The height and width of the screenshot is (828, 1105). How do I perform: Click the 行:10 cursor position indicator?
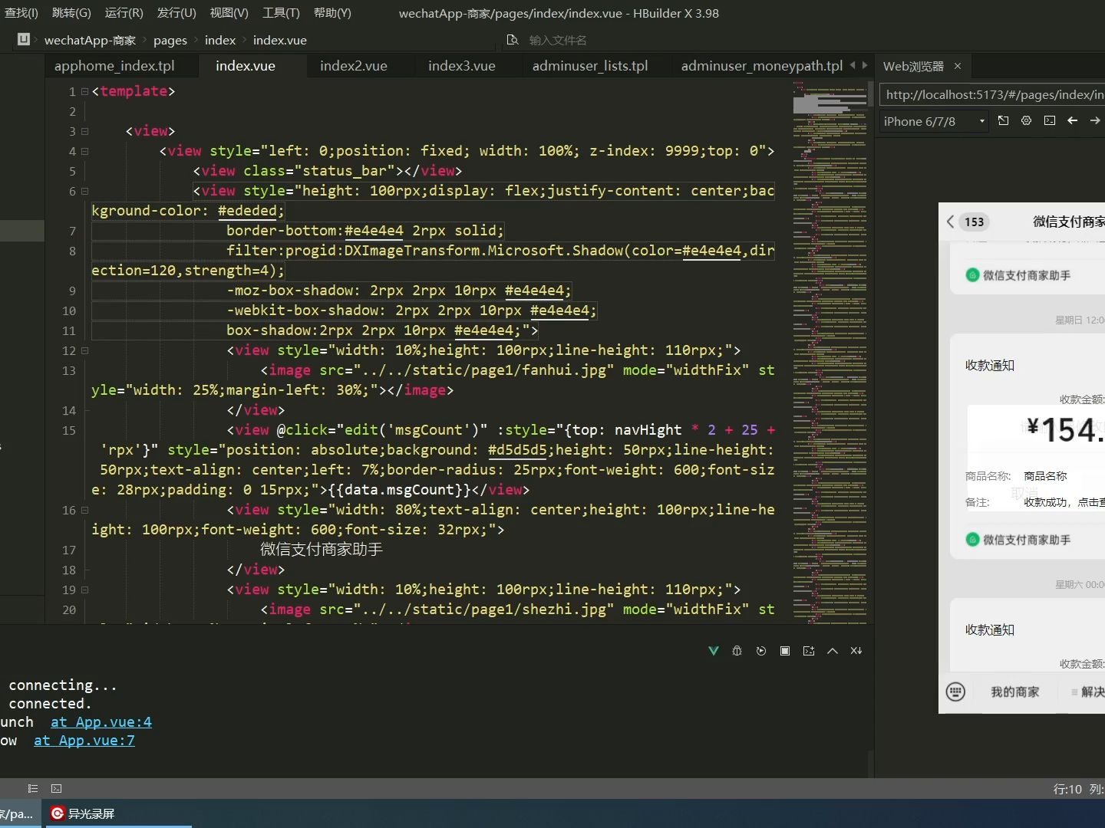(1067, 789)
